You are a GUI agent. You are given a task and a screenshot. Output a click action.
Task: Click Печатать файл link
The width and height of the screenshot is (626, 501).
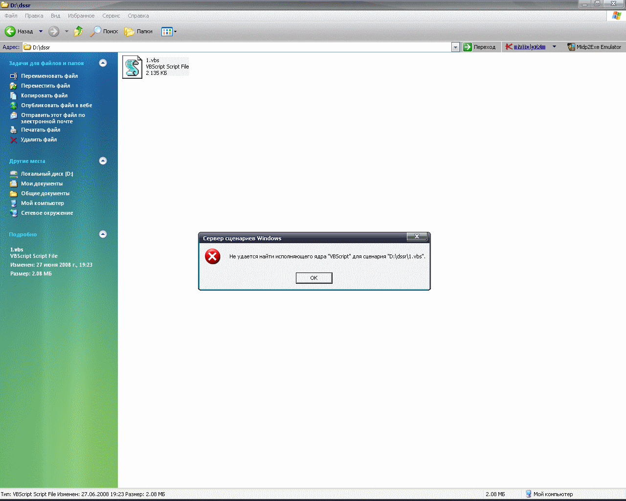41,130
